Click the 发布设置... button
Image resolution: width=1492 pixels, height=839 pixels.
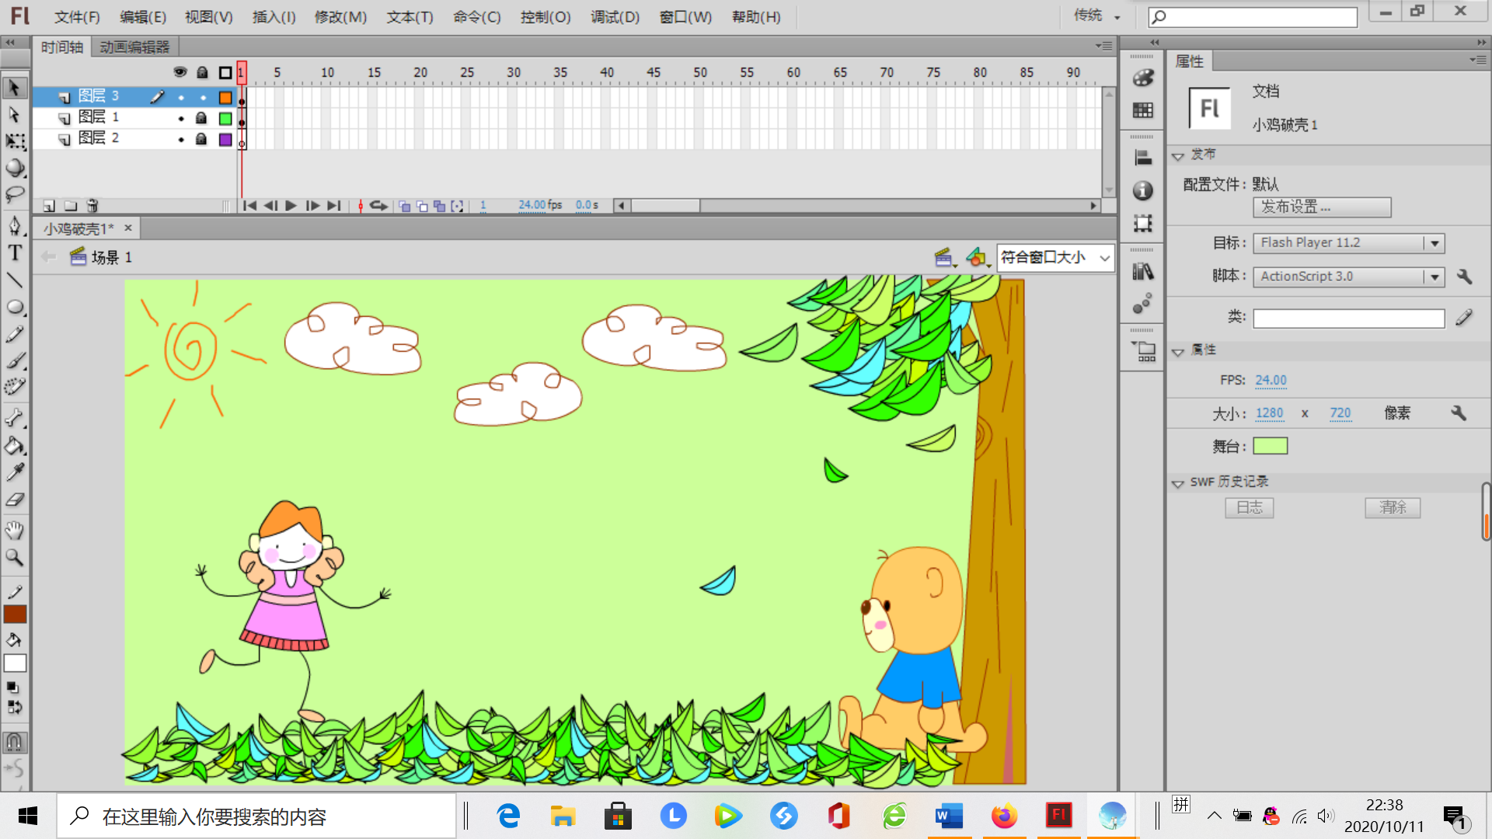tap(1322, 207)
